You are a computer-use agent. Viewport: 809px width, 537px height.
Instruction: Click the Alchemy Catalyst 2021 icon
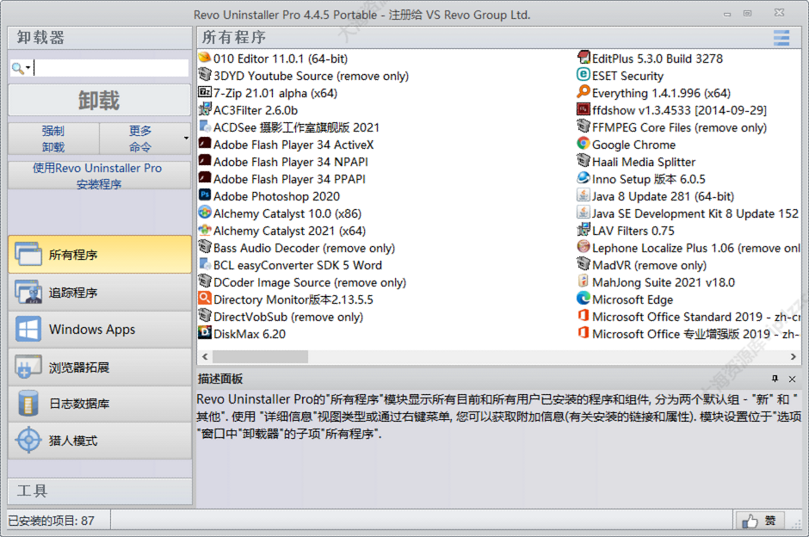pyautogui.click(x=205, y=230)
